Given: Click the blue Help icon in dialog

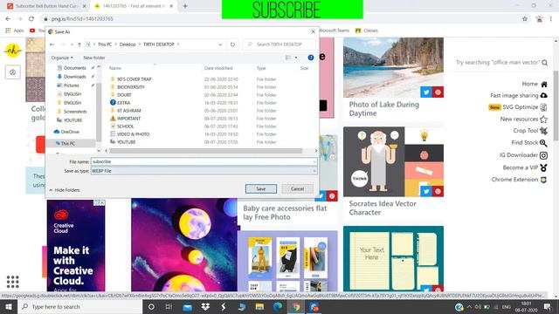Looking at the screenshot, I should pos(311,58).
